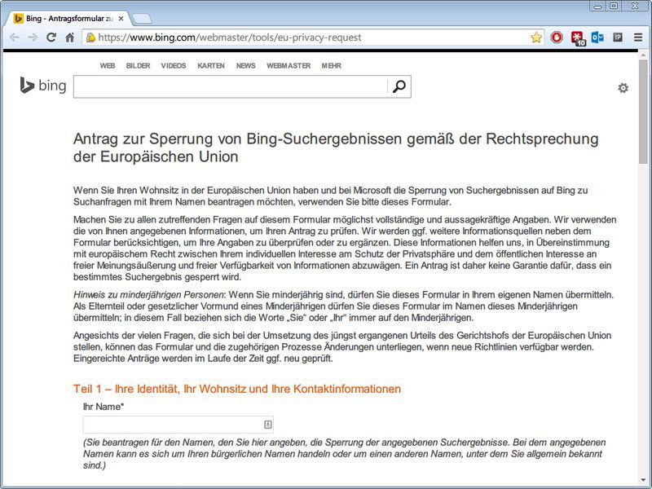Open the IP extension icon
The height and width of the screenshot is (489, 652).
(618, 37)
